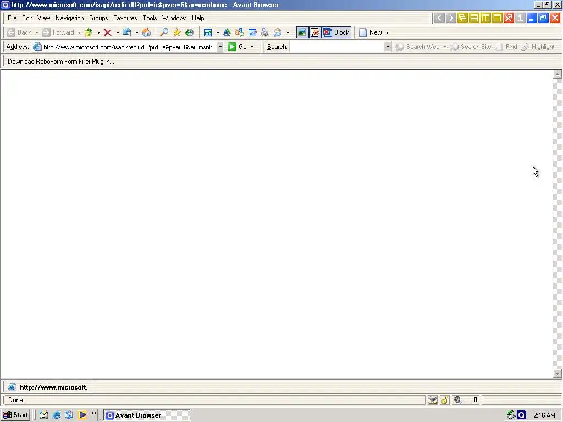Image resolution: width=563 pixels, height=422 pixels.
Task: Open the Help menu
Action: (x=198, y=18)
